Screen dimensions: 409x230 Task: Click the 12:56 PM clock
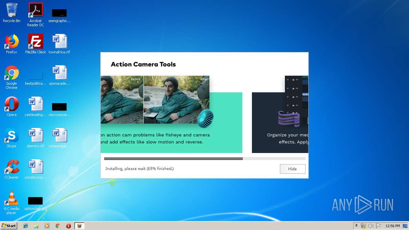(393, 226)
